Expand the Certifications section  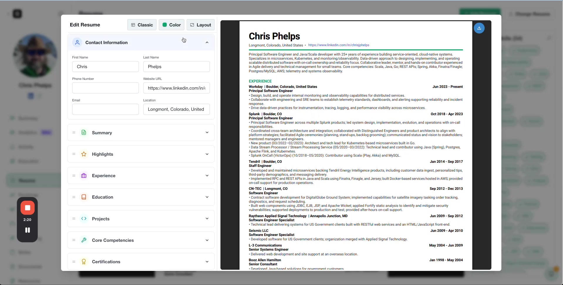[207, 261]
